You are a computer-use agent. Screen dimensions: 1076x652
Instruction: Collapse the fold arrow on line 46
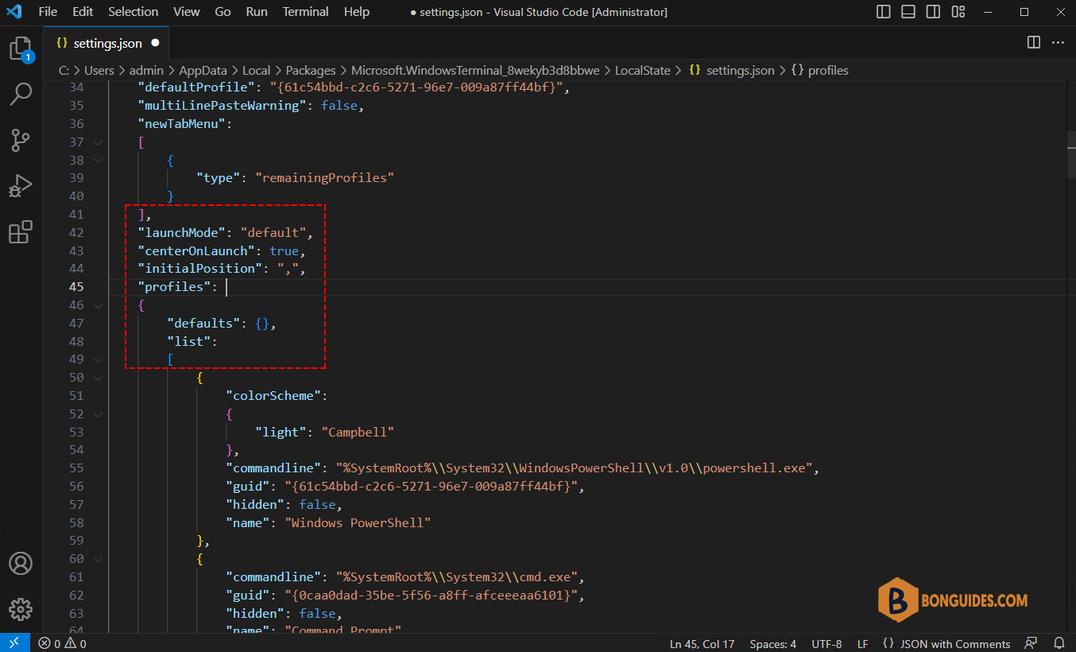pyautogui.click(x=98, y=305)
